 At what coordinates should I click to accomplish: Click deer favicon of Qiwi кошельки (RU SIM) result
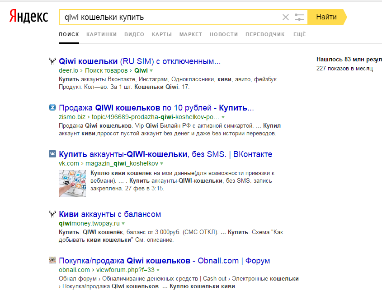pos(52,61)
